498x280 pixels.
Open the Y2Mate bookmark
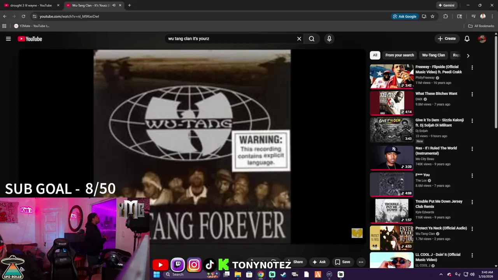click(32, 26)
